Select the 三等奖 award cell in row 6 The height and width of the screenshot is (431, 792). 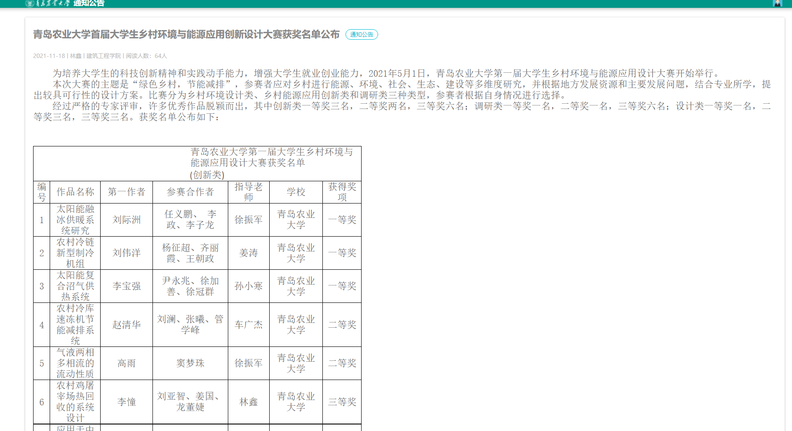point(342,402)
